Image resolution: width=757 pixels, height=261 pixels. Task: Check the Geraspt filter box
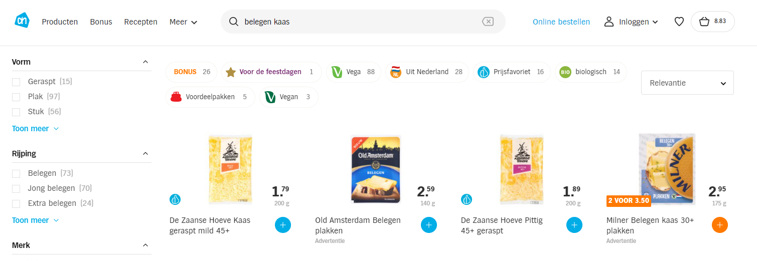click(16, 82)
